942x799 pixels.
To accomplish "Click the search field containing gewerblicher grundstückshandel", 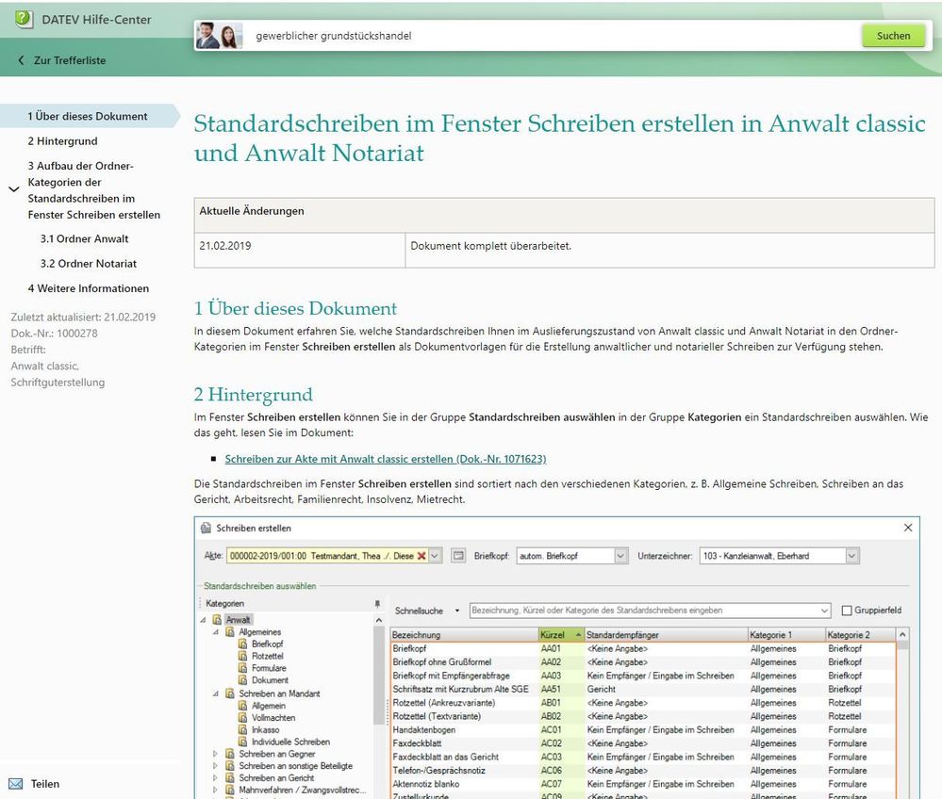I will pos(553,36).
